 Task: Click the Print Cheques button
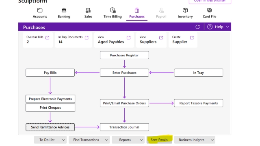point(50,107)
